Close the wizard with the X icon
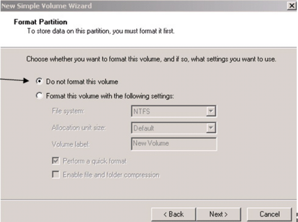This screenshot has width=298, height=222. tap(291, 6)
